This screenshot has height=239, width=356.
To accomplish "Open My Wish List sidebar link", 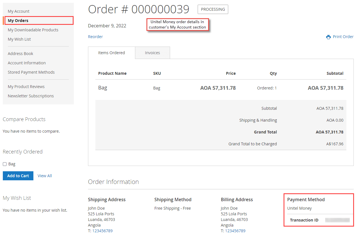I will pos(19,39).
